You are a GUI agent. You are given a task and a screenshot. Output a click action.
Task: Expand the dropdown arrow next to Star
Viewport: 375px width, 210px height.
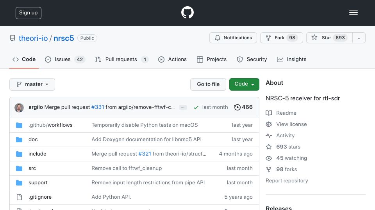359,38
